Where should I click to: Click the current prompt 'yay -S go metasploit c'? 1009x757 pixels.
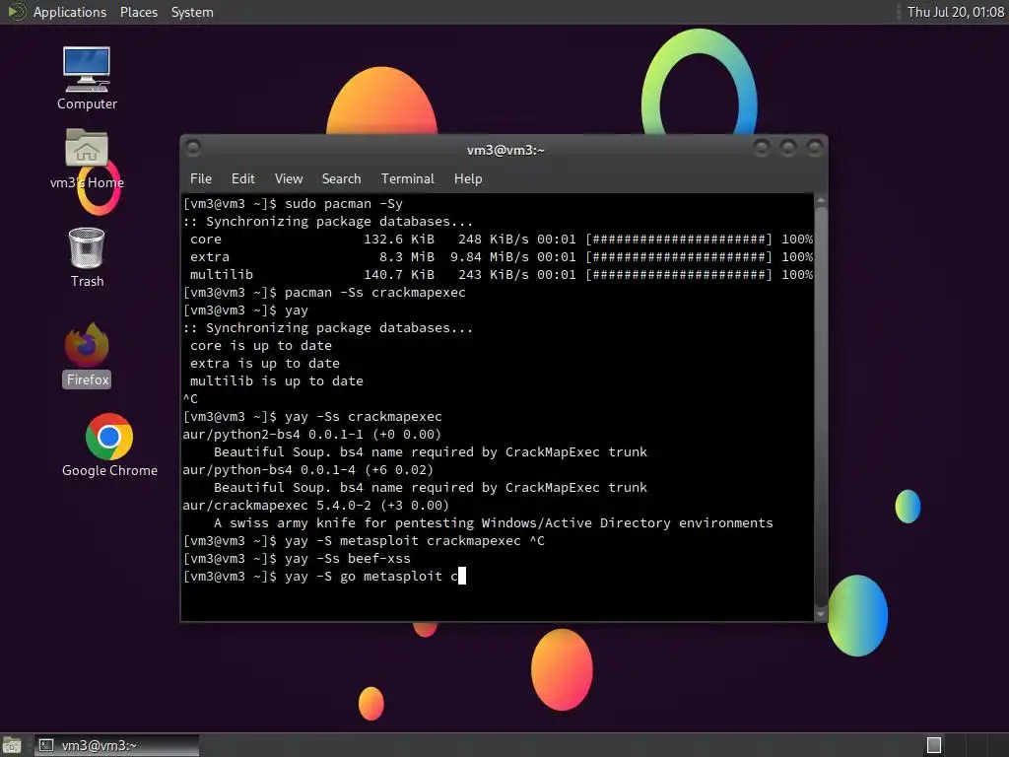click(324, 577)
